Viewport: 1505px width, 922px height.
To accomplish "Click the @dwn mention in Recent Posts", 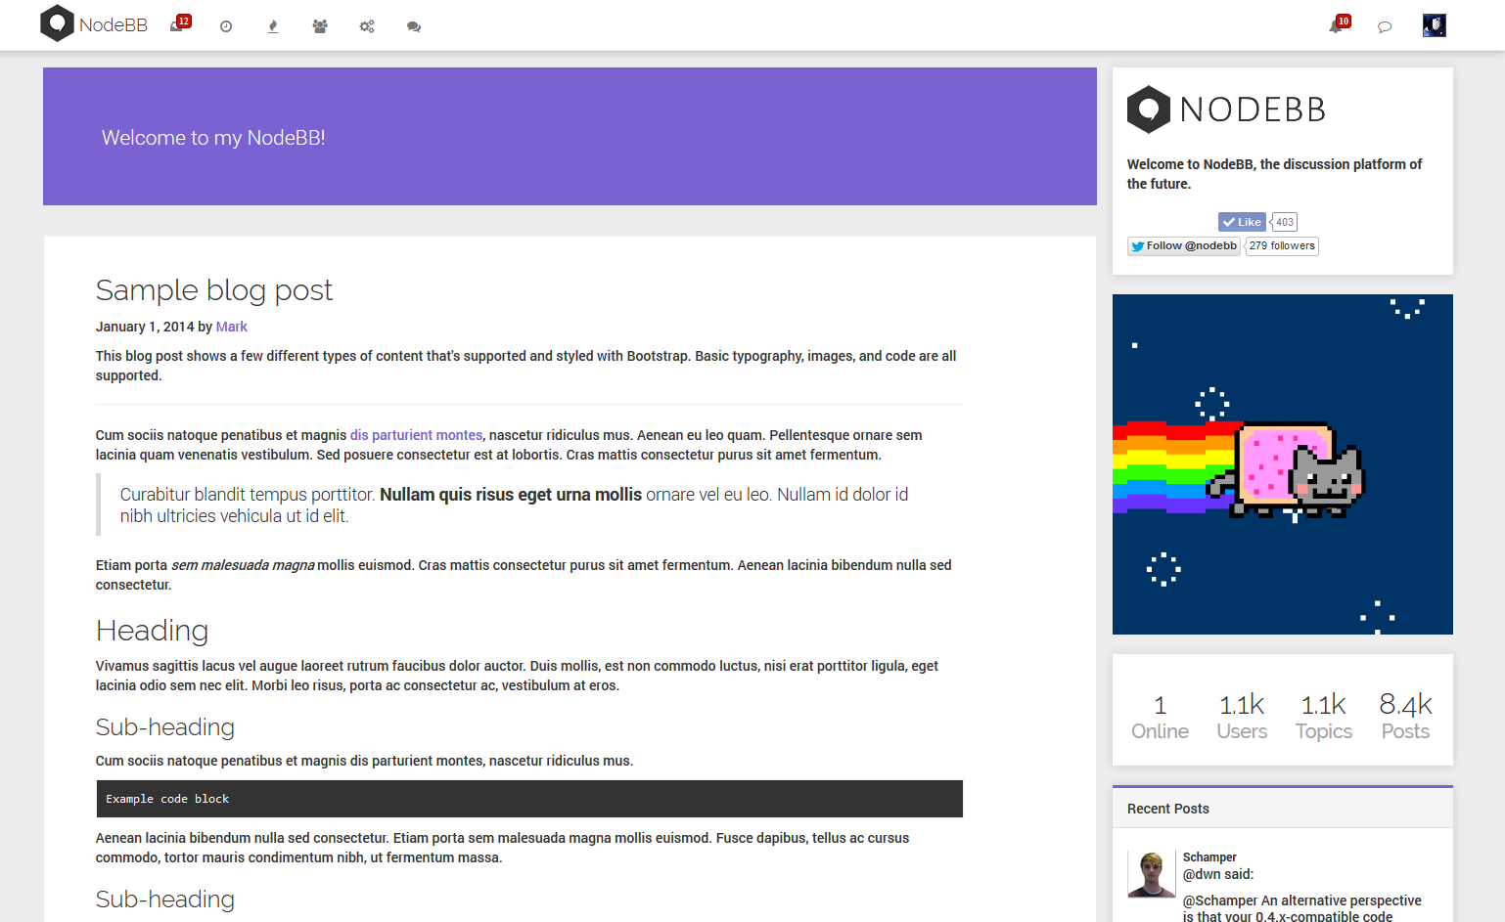I will (x=1202, y=874).
